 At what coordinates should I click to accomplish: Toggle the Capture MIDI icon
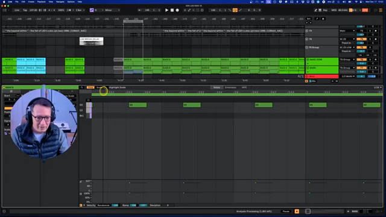198,10
